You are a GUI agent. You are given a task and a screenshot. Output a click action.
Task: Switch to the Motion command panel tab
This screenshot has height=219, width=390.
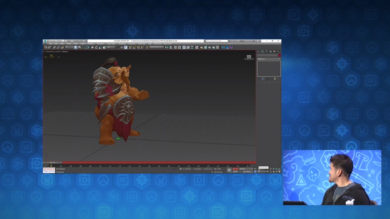coord(270,51)
